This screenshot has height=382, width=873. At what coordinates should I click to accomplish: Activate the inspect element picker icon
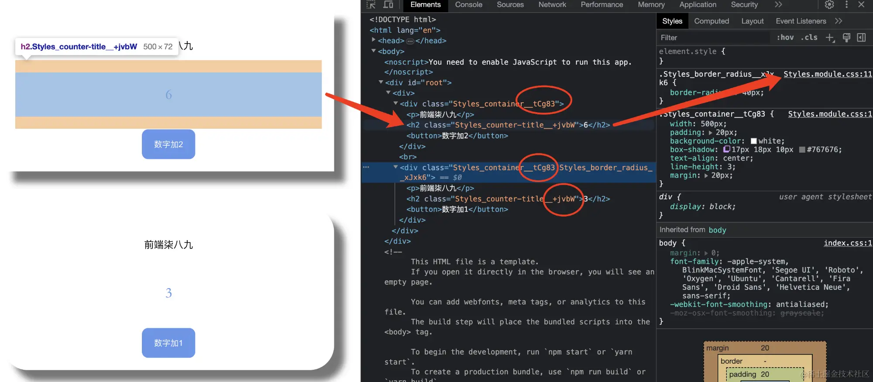[371, 5]
